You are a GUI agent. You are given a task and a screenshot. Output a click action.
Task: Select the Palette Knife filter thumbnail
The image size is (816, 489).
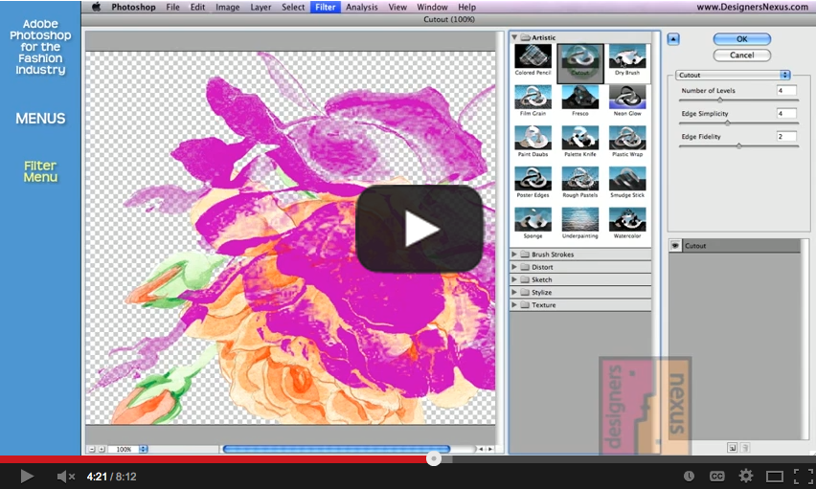[580, 138]
